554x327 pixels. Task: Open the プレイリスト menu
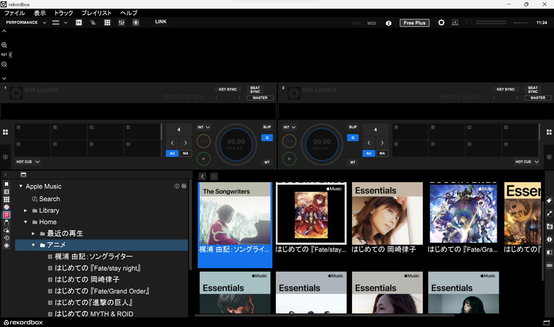coord(97,13)
